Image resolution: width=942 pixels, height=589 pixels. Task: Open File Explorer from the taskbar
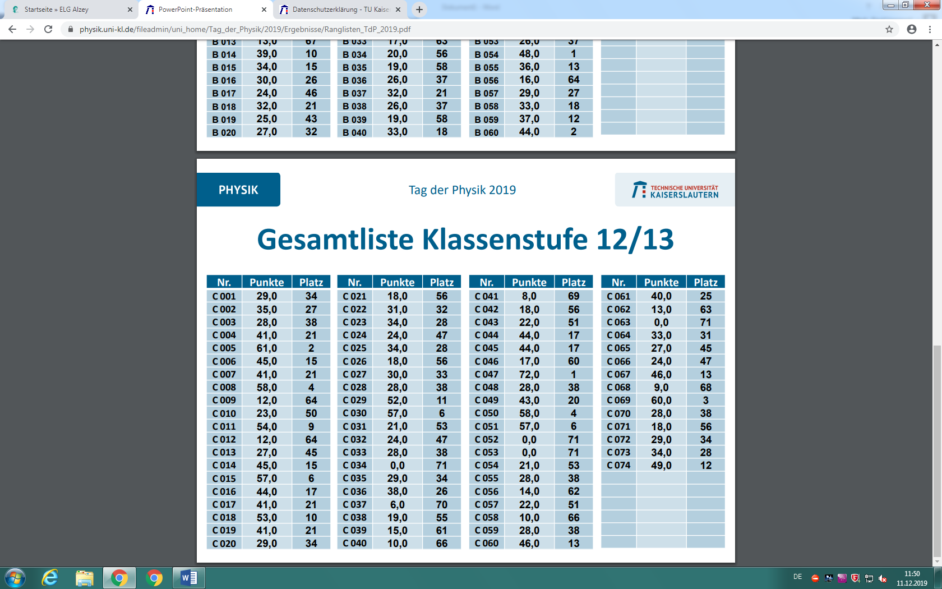(x=85, y=578)
